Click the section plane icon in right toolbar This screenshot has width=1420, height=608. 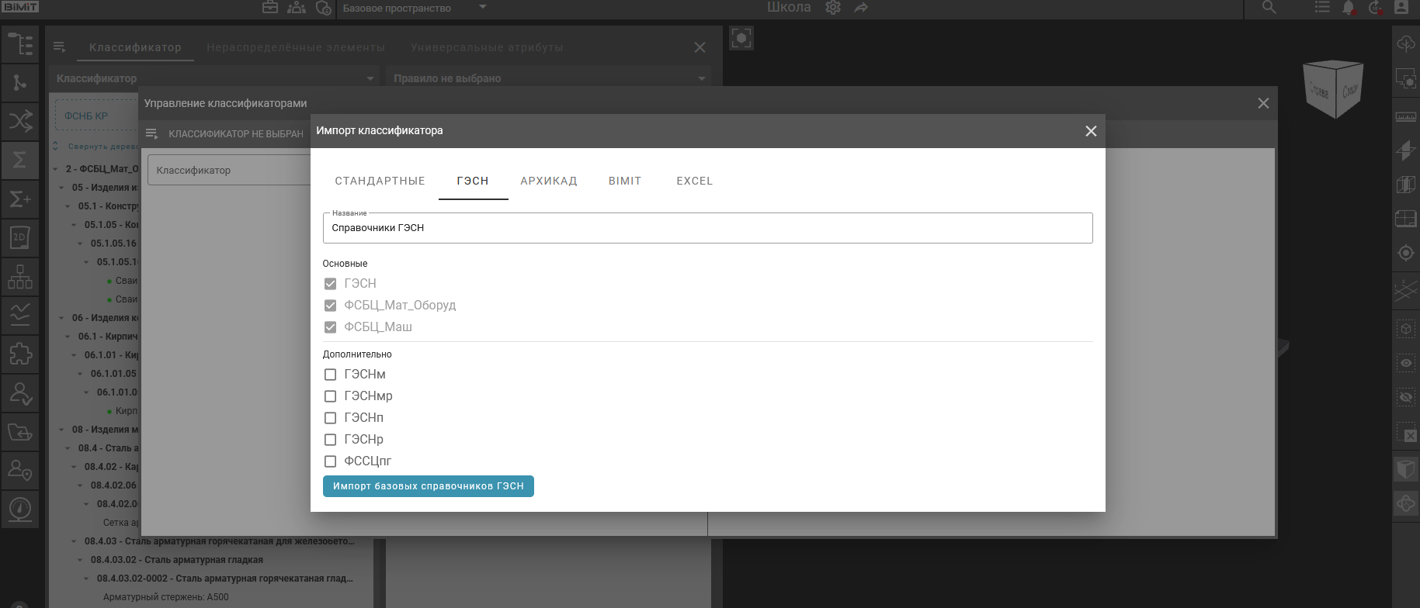coord(1406,150)
